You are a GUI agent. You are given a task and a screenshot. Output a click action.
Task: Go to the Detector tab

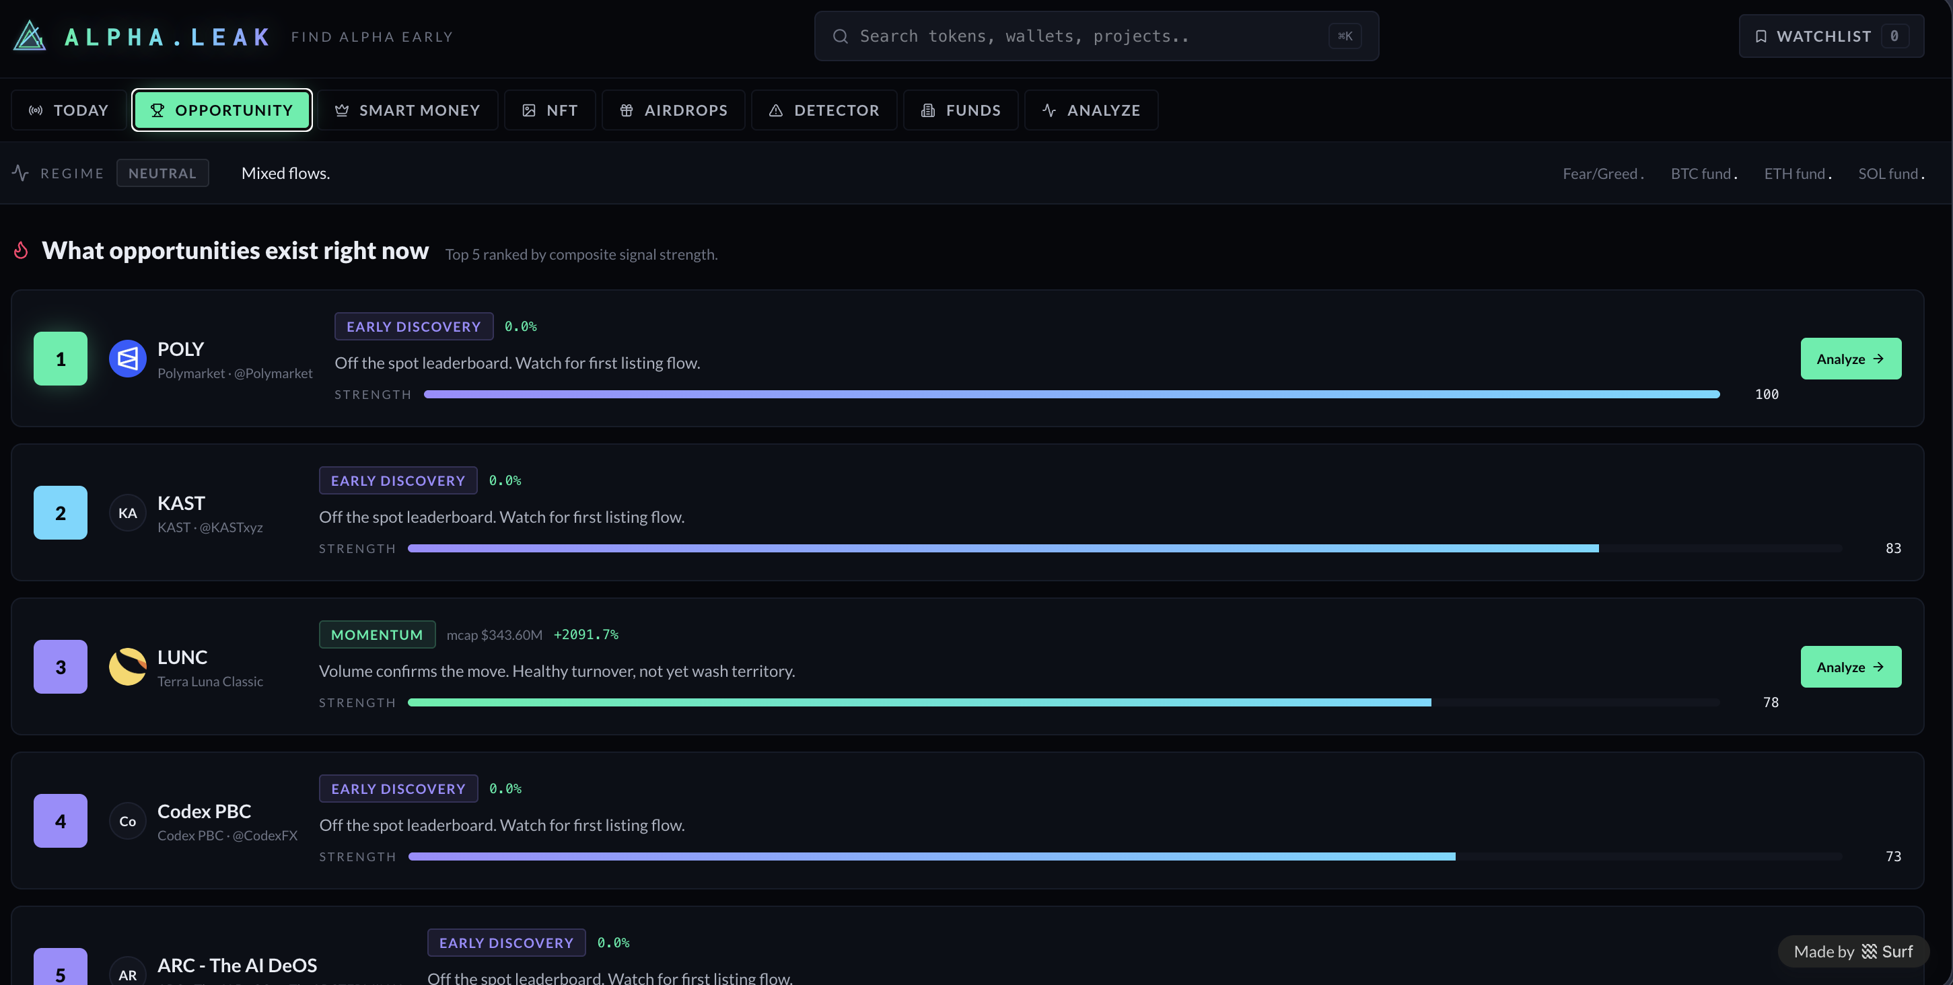click(824, 110)
